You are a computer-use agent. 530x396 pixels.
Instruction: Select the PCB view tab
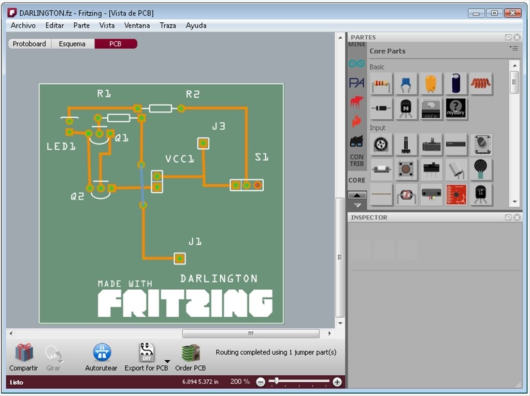116,44
